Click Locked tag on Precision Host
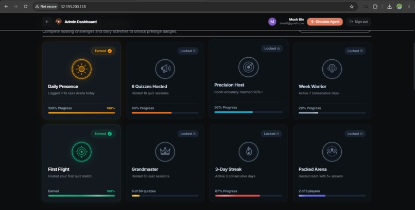The image size is (415, 210). tap(272, 49)
